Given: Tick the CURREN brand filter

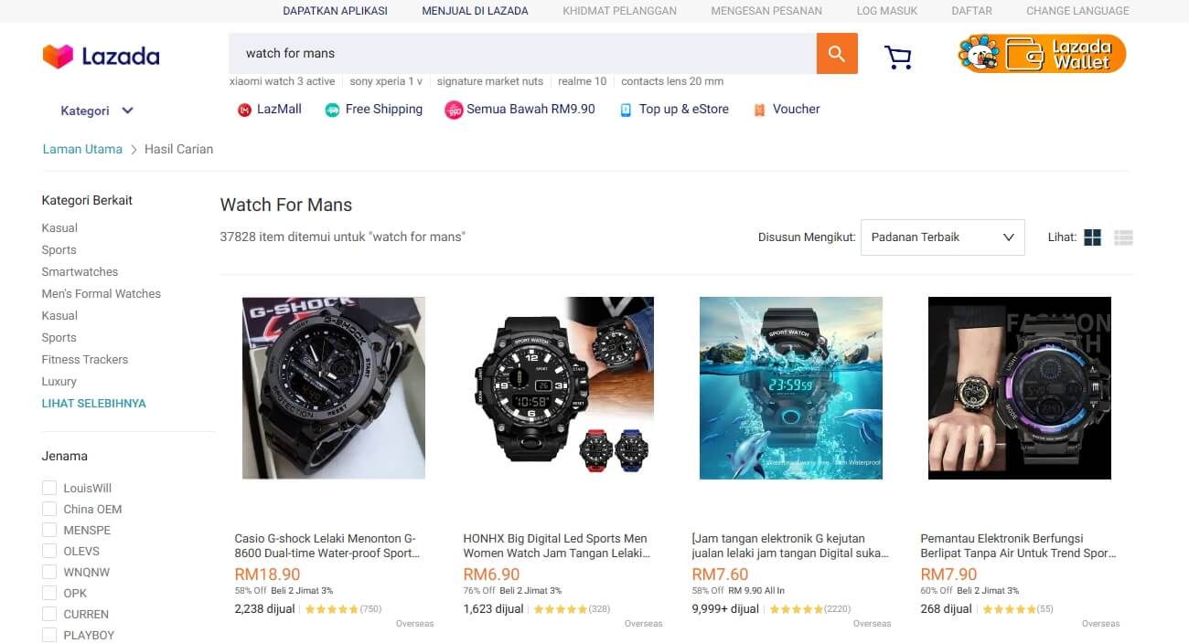Looking at the screenshot, I should (49, 614).
